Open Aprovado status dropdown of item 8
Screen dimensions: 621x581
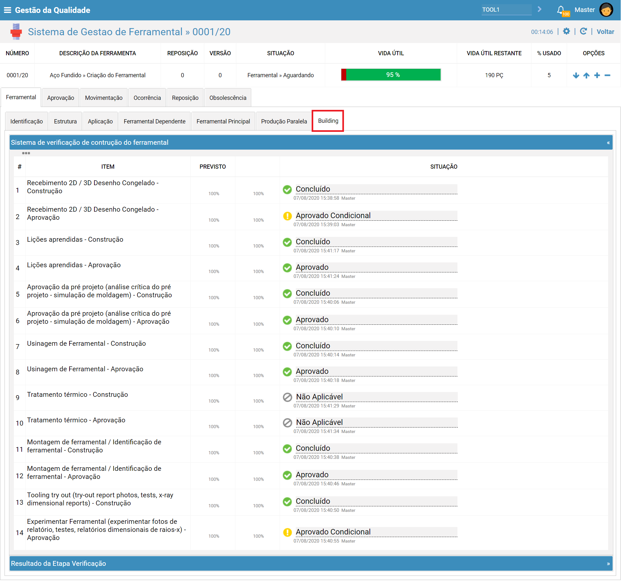coord(376,371)
